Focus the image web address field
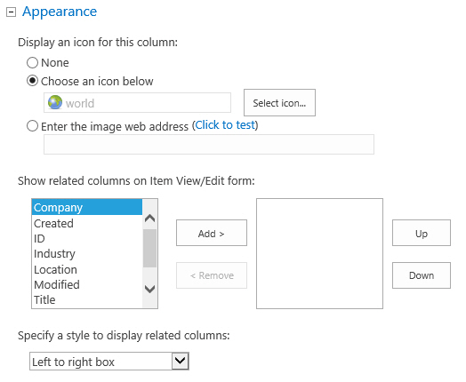This screenshot has width=466, height=382. (x=209, y=145)
